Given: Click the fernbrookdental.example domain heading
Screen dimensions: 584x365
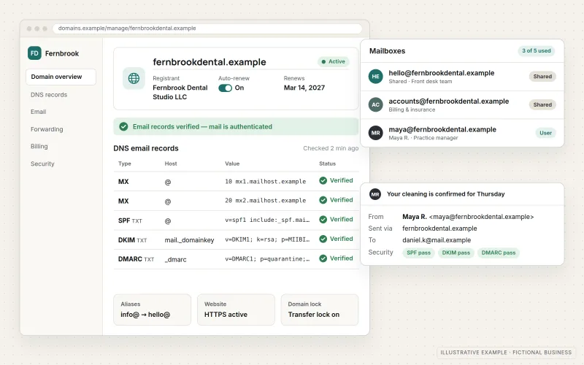Looking at the screenshot, I should point(210,62).
